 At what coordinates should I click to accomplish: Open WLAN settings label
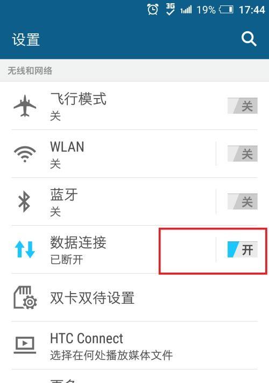[67, 147]
